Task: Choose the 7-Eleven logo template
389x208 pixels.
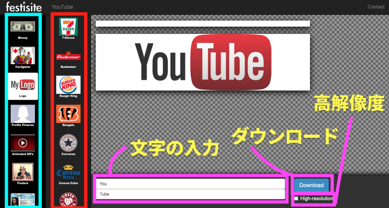Action: click(x=68, y=27)
